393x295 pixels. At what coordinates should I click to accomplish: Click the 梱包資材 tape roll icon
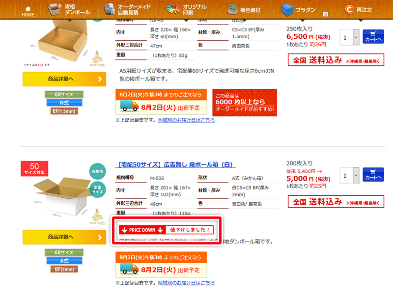click(232, 9)
